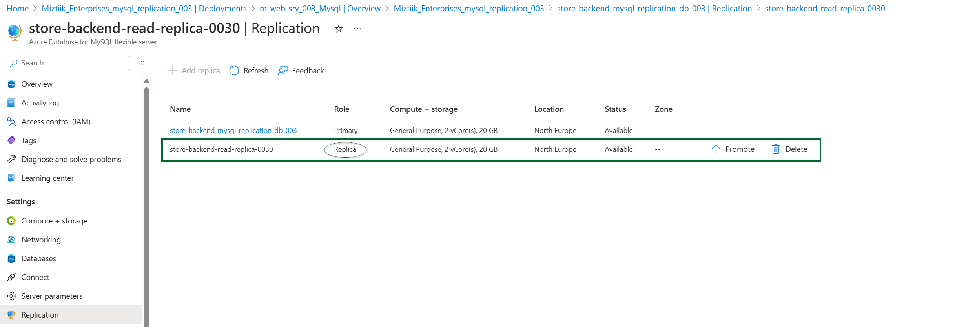
Task: Open Diagnose and solve problems
Action: [71, 159]
